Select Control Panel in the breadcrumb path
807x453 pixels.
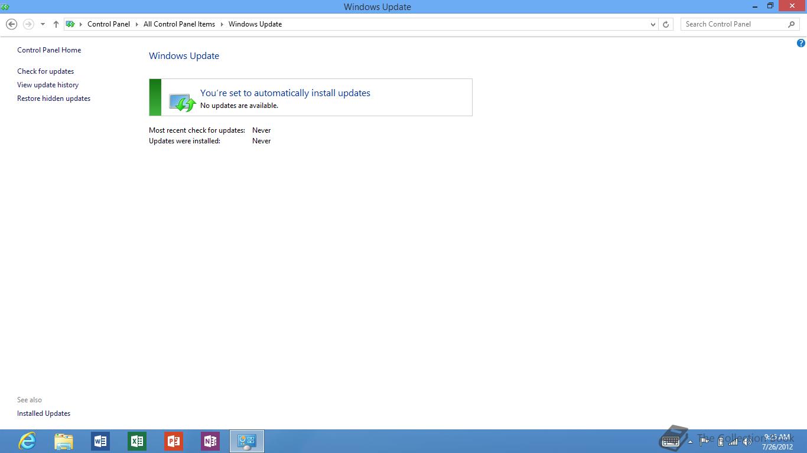(109, 24)
